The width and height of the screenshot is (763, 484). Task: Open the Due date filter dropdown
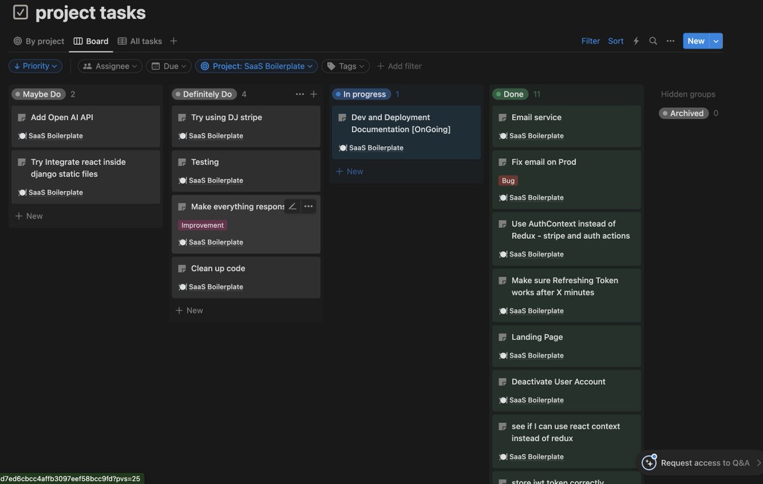[168, 66]
